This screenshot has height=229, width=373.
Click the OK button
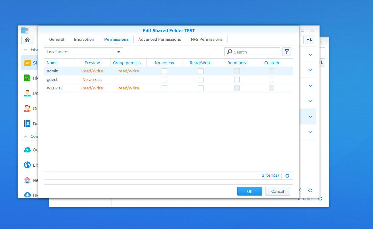249,191
